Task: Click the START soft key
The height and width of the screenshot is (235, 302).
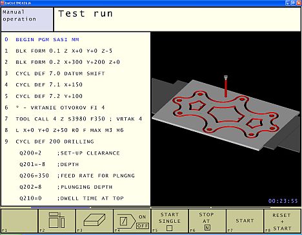Action: (x=245, y=221)
